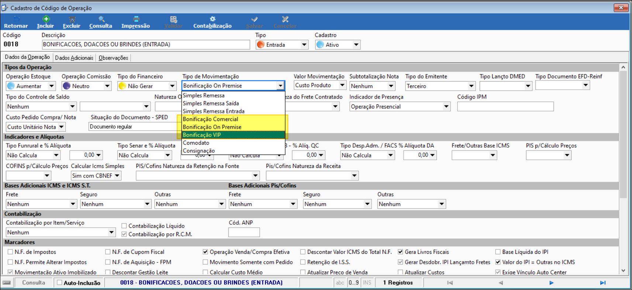The image size is (632, 290).
Task: Check Contabilização Líquido option
Action: (x=124, y=226)
